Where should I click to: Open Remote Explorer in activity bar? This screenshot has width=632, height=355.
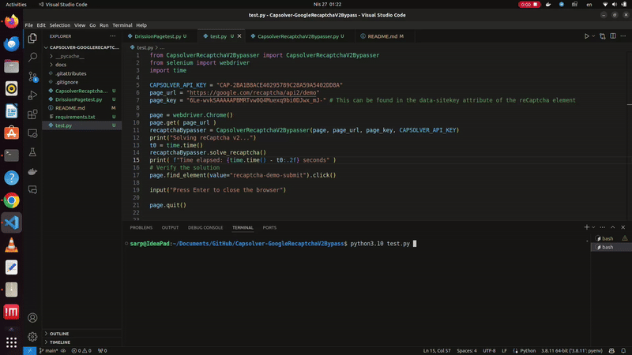[32, 133]
